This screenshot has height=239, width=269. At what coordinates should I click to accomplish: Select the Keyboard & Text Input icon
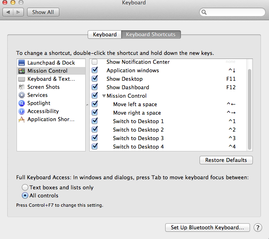[21, 79]
